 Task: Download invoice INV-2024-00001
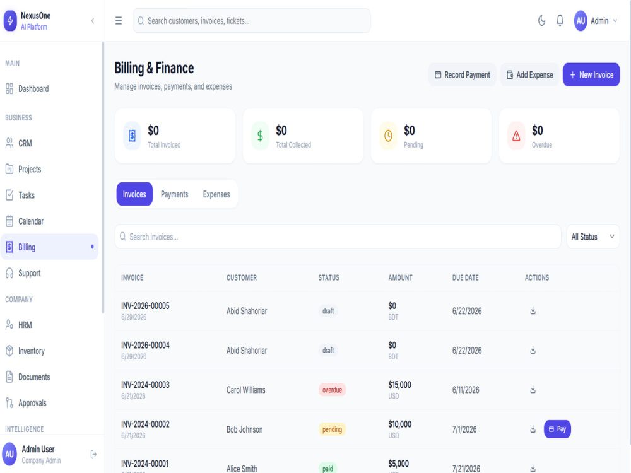(533, 468)
